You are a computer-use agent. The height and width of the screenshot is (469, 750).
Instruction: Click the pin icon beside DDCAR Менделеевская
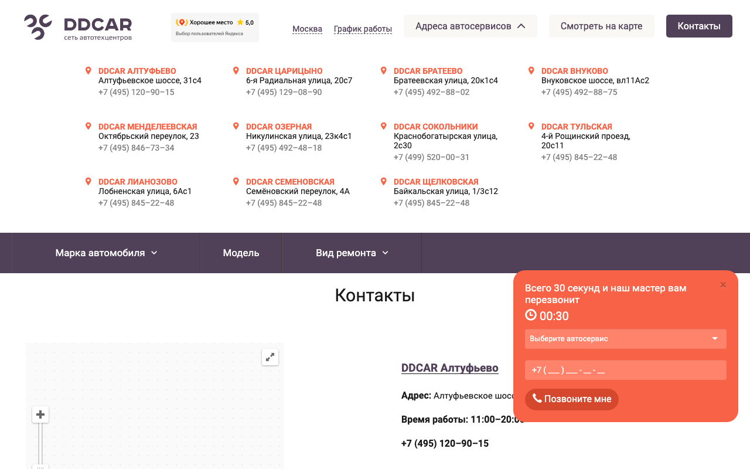pos(88,127)
